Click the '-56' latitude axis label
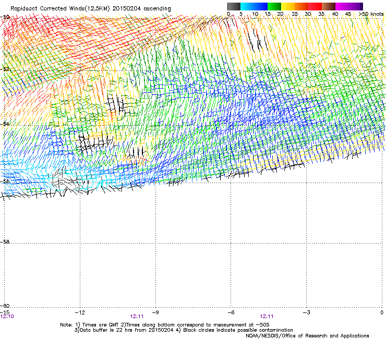The height and width of the screenshot is (339, 386). coord(5,181)
